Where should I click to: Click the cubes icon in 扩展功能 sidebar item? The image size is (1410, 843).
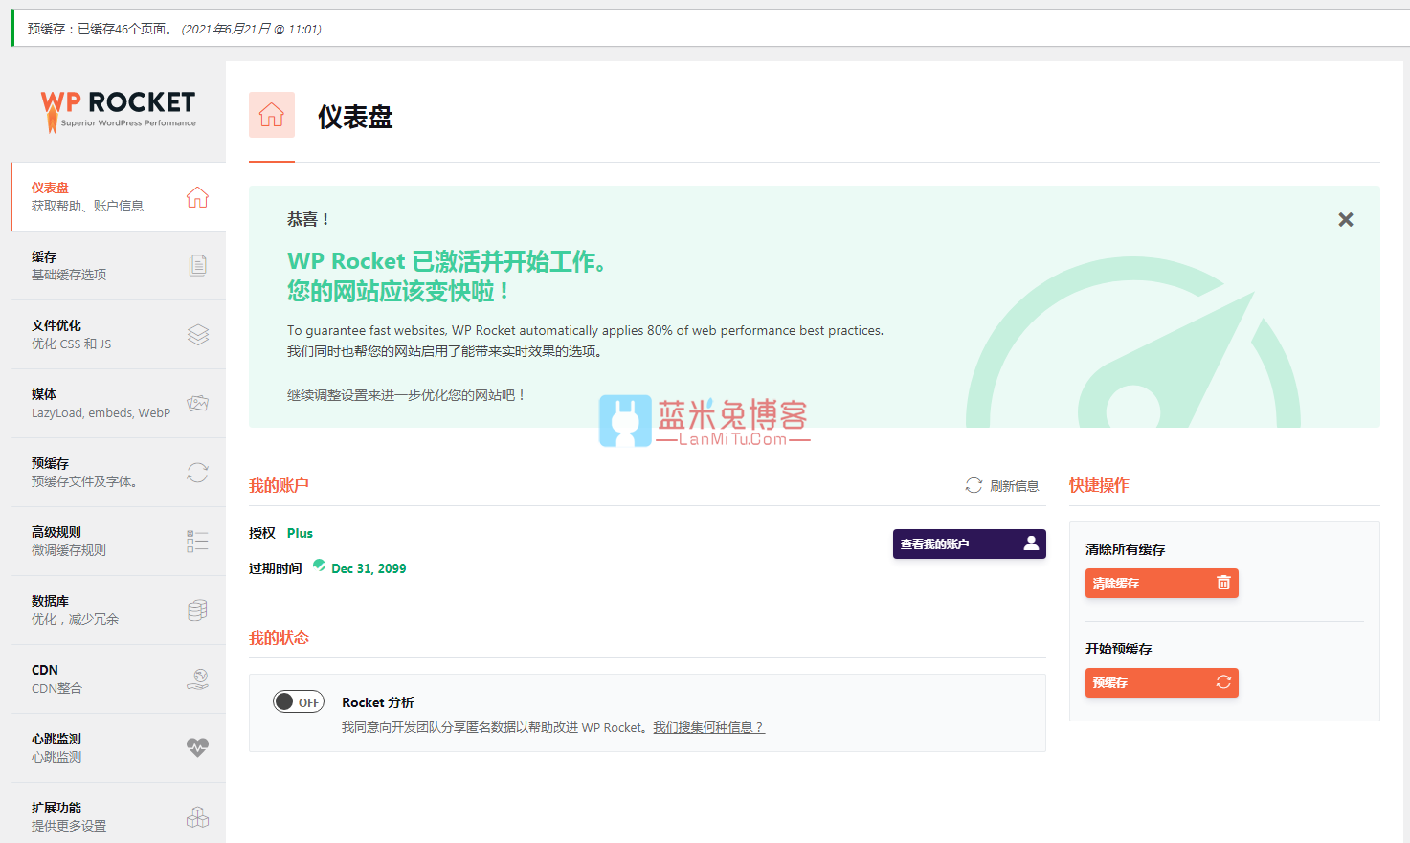pyautogui.click(x=197, y=817)
